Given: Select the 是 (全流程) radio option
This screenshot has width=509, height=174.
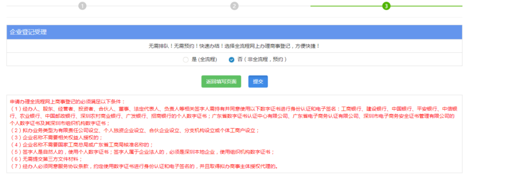Looking at the screenshot, I should (x=185, y=60).
